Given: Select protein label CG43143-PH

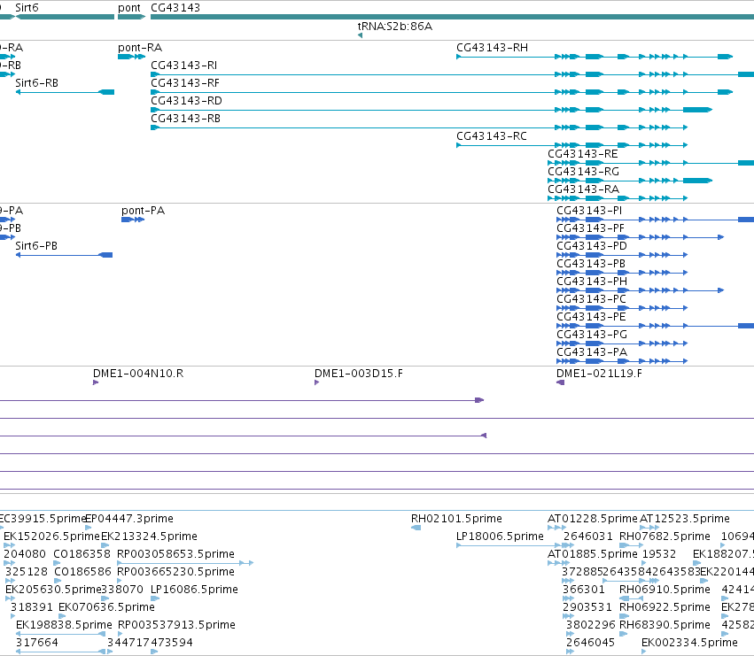Looking at the screenshot, I should (x=592, y=282).
